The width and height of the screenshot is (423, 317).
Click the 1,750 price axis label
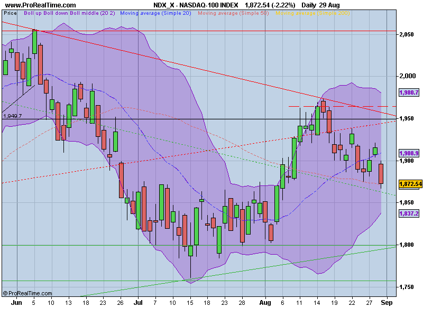[x=407, y=287]
